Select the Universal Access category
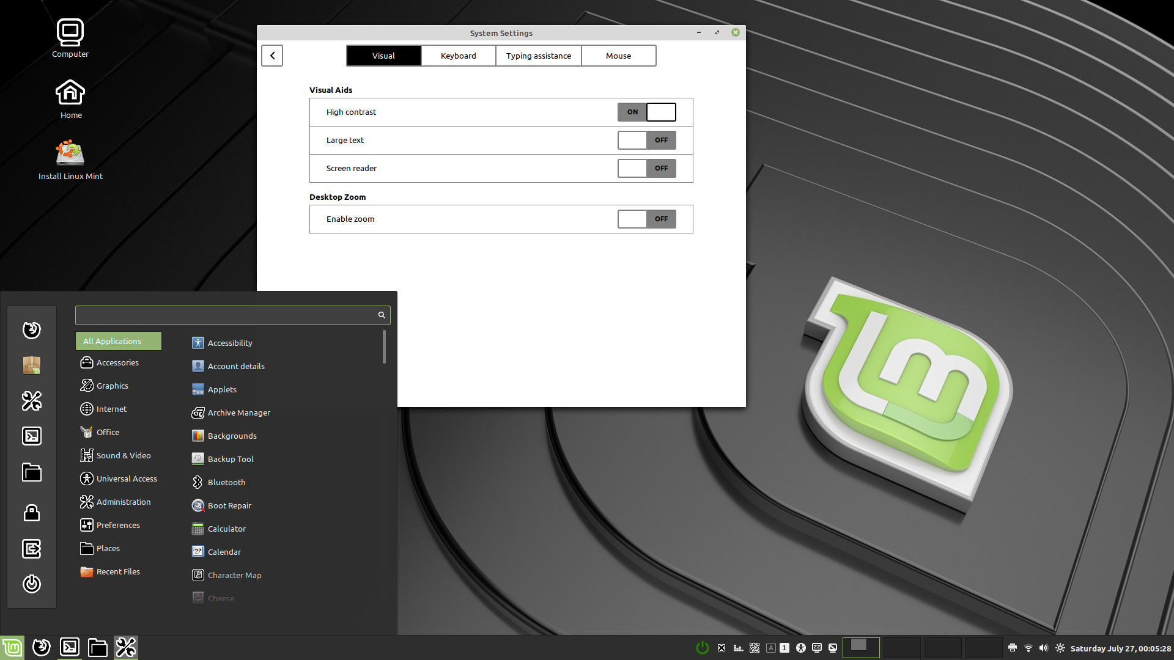This screenshot has width=1174, height=660. point(119,479)
